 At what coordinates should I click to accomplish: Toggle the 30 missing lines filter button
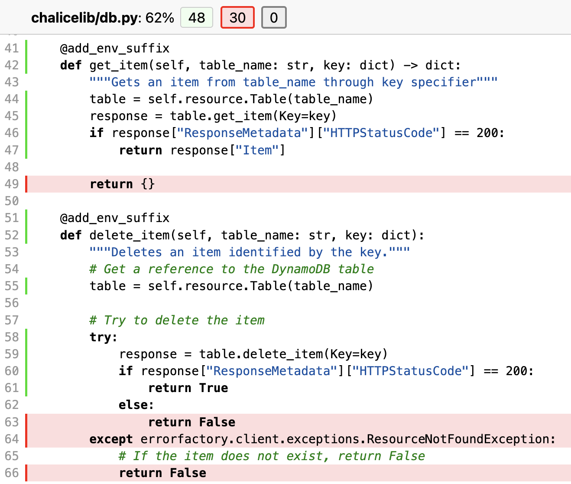(x=237, y=18)
